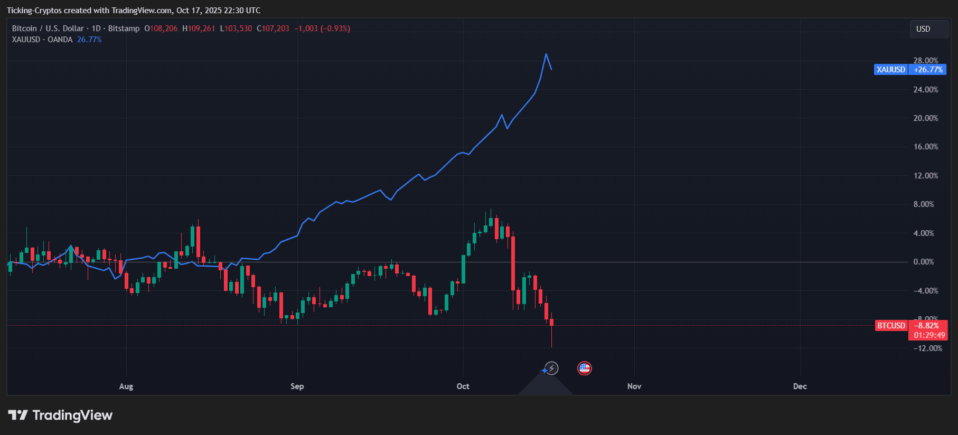The image size is (958, 435).
Task: Click the -8.82% Bitcoin change badge
Action: 928,326
